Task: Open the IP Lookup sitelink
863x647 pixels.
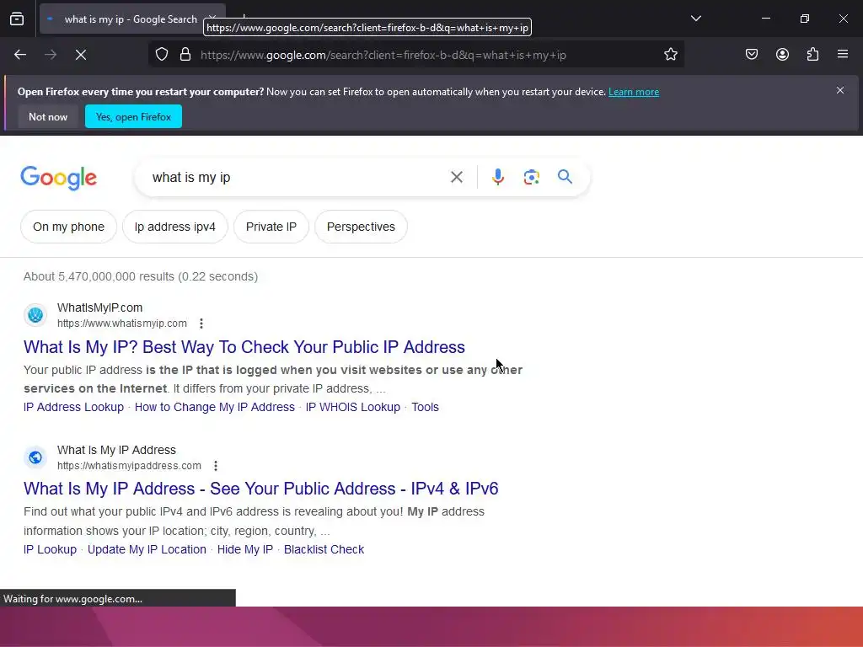Action: [x=50, y=549]
